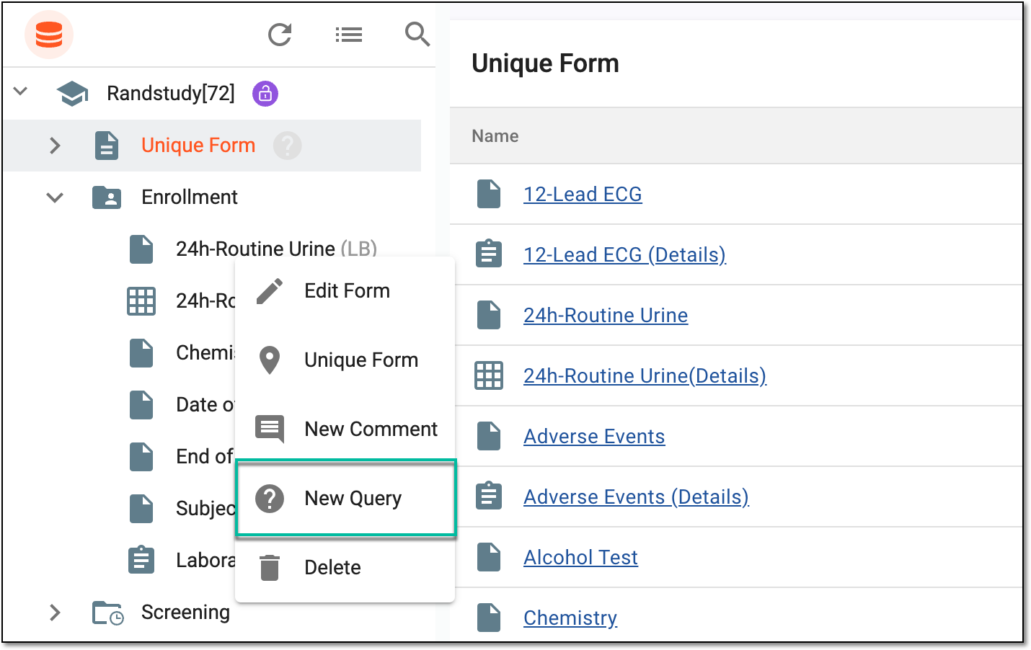
Task: Select New Query in the context menu
Action: pyautogui.click(x=345, y=498)
